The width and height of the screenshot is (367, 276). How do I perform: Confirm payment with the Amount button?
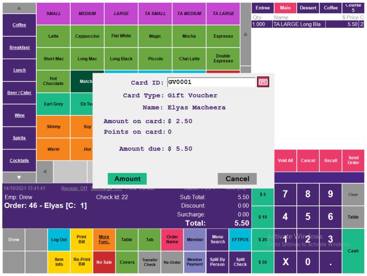(127, 179)
